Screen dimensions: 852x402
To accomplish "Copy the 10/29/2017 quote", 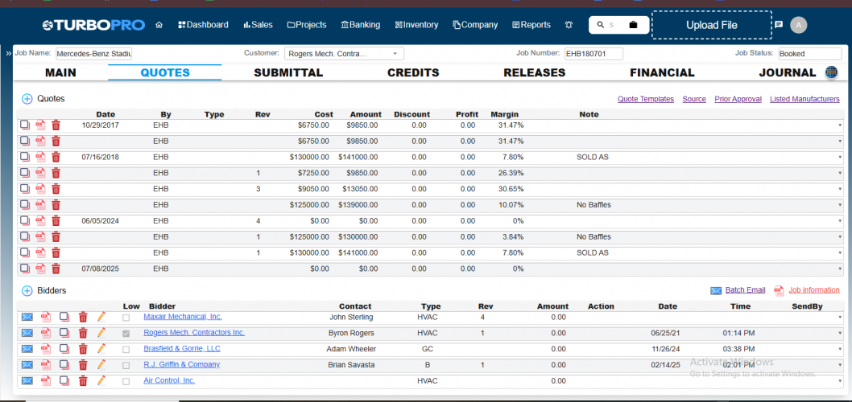I will tap(25, 125).
